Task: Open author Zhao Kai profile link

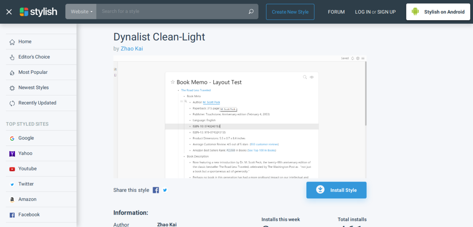Action: (132, 49)
